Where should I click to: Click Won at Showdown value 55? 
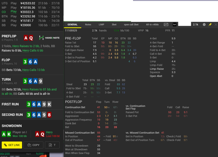click(x=99, y=149)
